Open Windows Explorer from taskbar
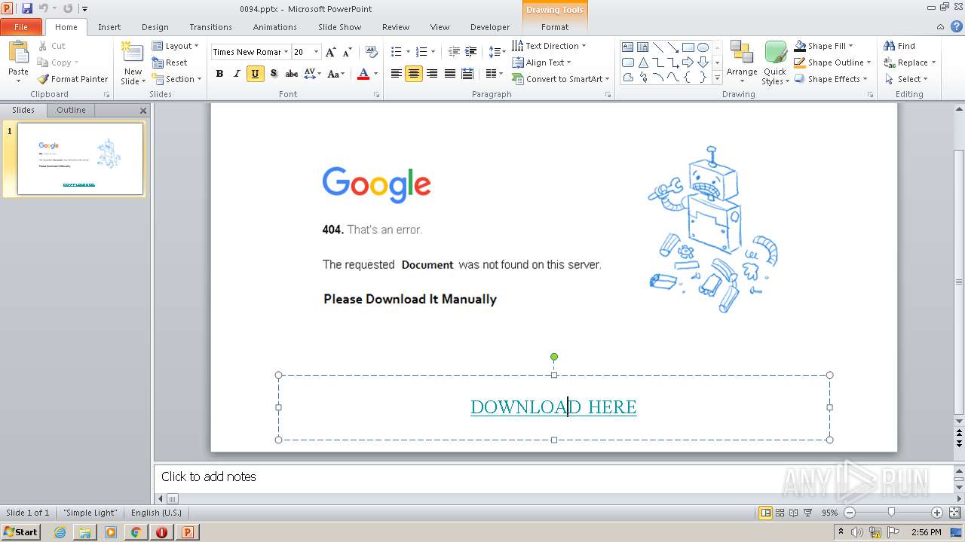The width and height of the screenshot is (965, 542). click(x=85, y=532)
